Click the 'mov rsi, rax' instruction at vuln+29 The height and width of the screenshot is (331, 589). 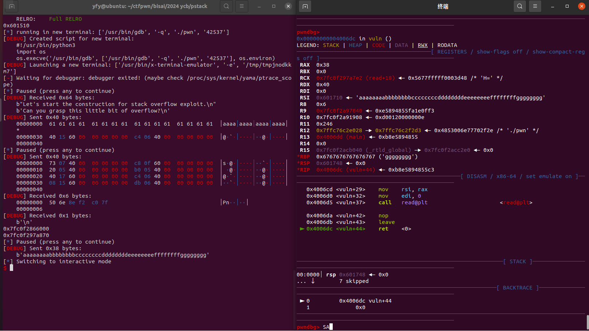[x=403, y=189]
